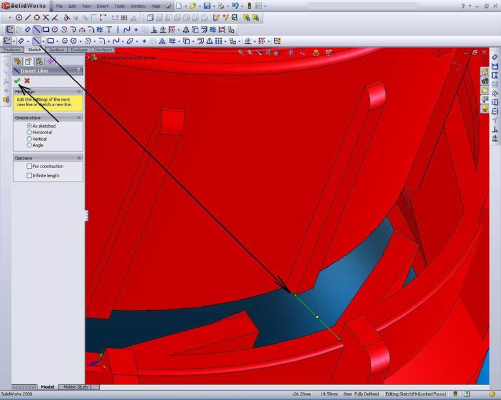The image size is (501, 400).
Task: Open the Design Library icon in the task pane
Action: pyautogui.click(x=485, y=81)
